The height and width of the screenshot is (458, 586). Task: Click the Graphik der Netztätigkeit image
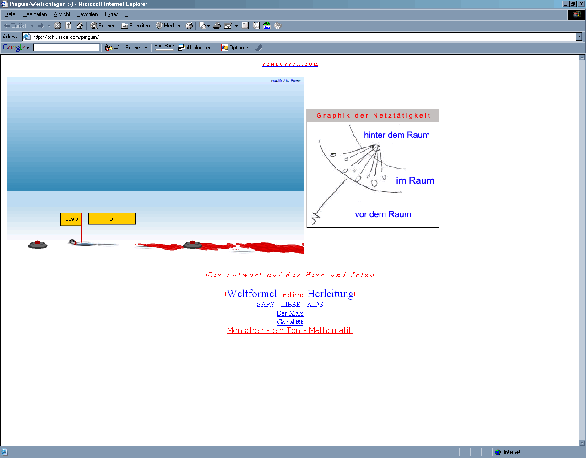[373, 174]
